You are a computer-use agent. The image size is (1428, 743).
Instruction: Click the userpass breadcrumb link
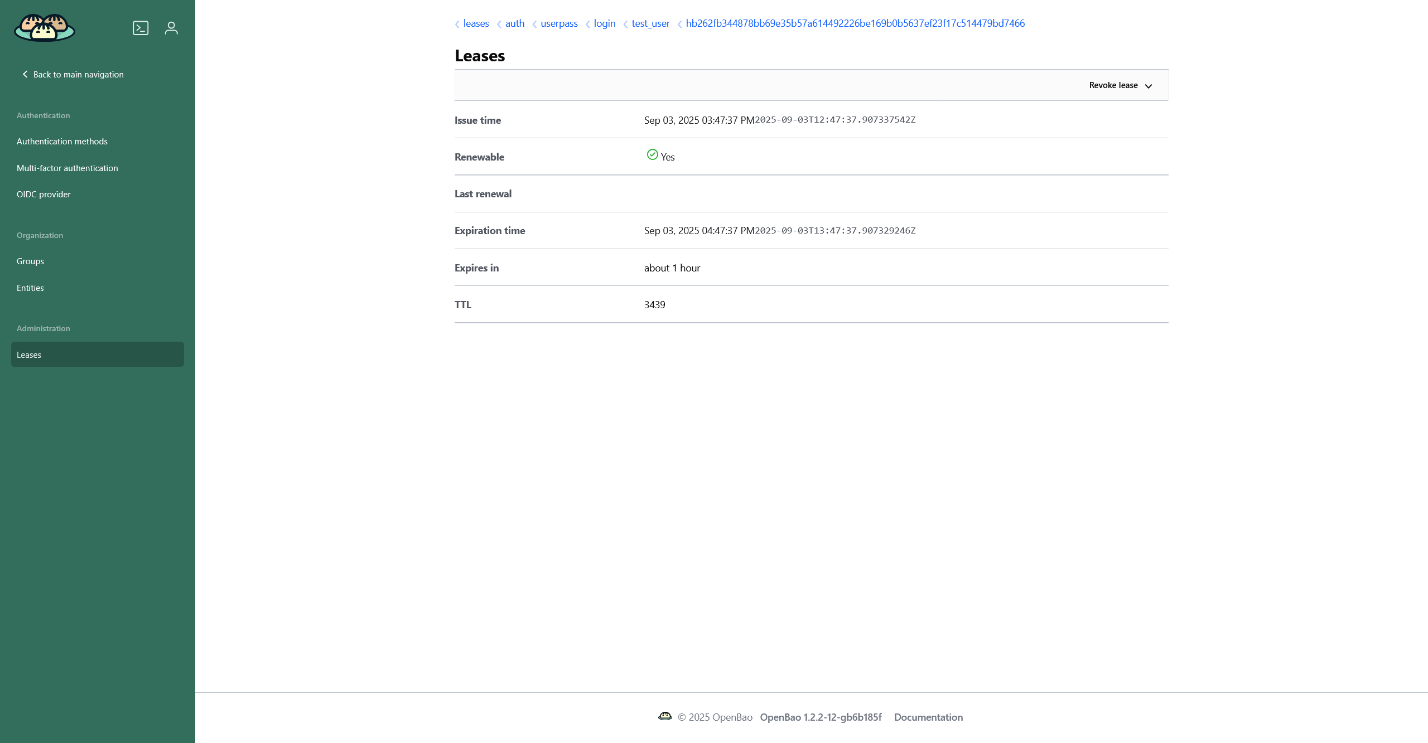(559, 23)
